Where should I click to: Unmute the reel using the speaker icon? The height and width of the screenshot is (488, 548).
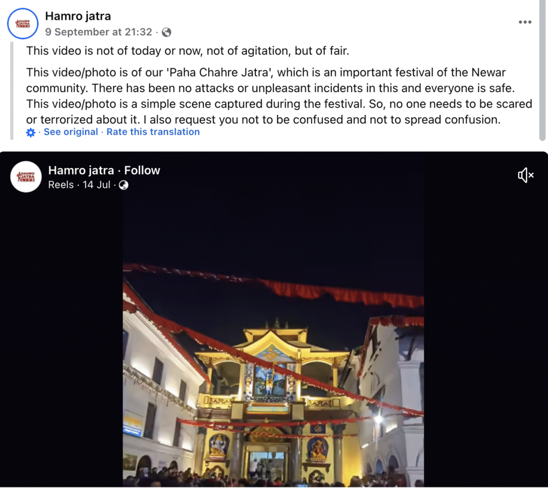pos(526,175)
